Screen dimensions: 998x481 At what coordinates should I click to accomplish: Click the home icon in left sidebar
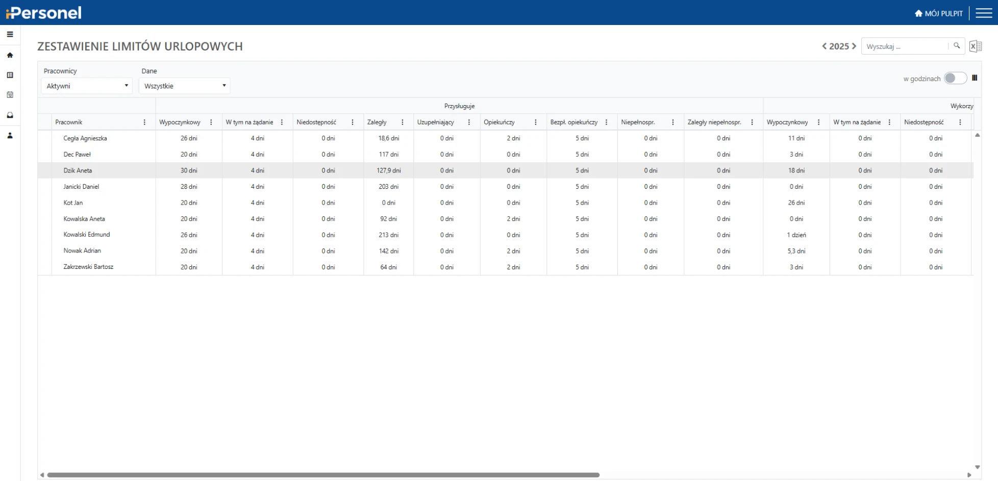click(10, 55)
